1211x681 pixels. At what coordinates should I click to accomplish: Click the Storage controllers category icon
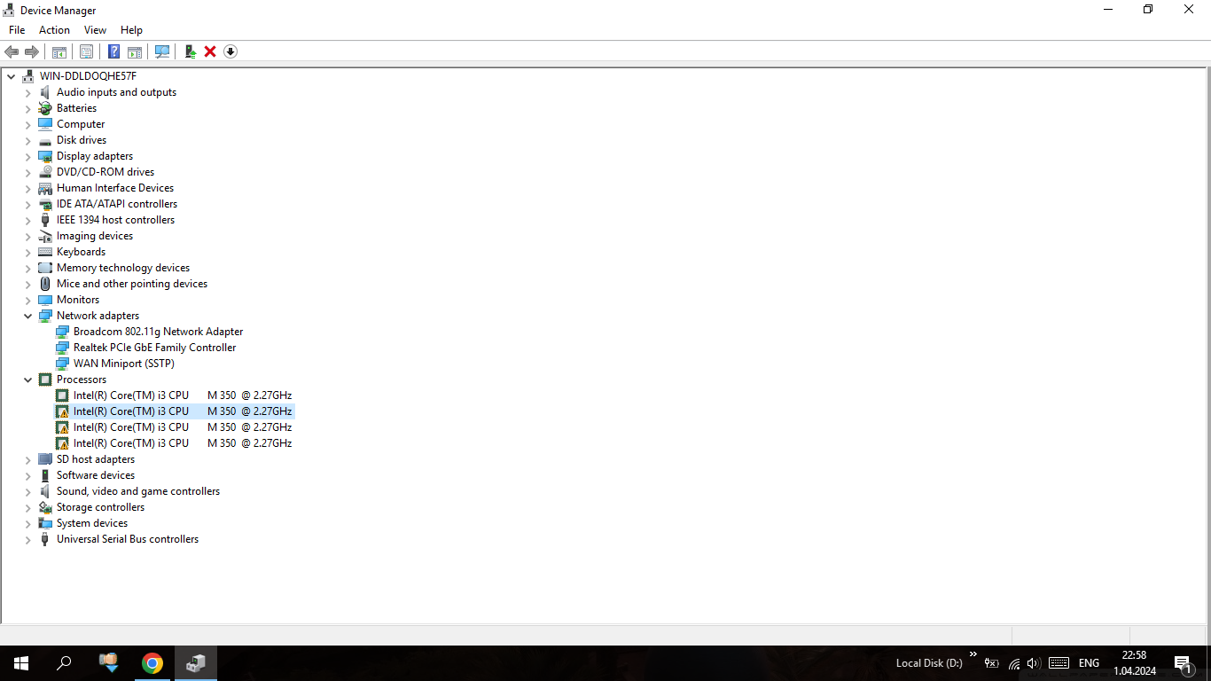[45, 507]
